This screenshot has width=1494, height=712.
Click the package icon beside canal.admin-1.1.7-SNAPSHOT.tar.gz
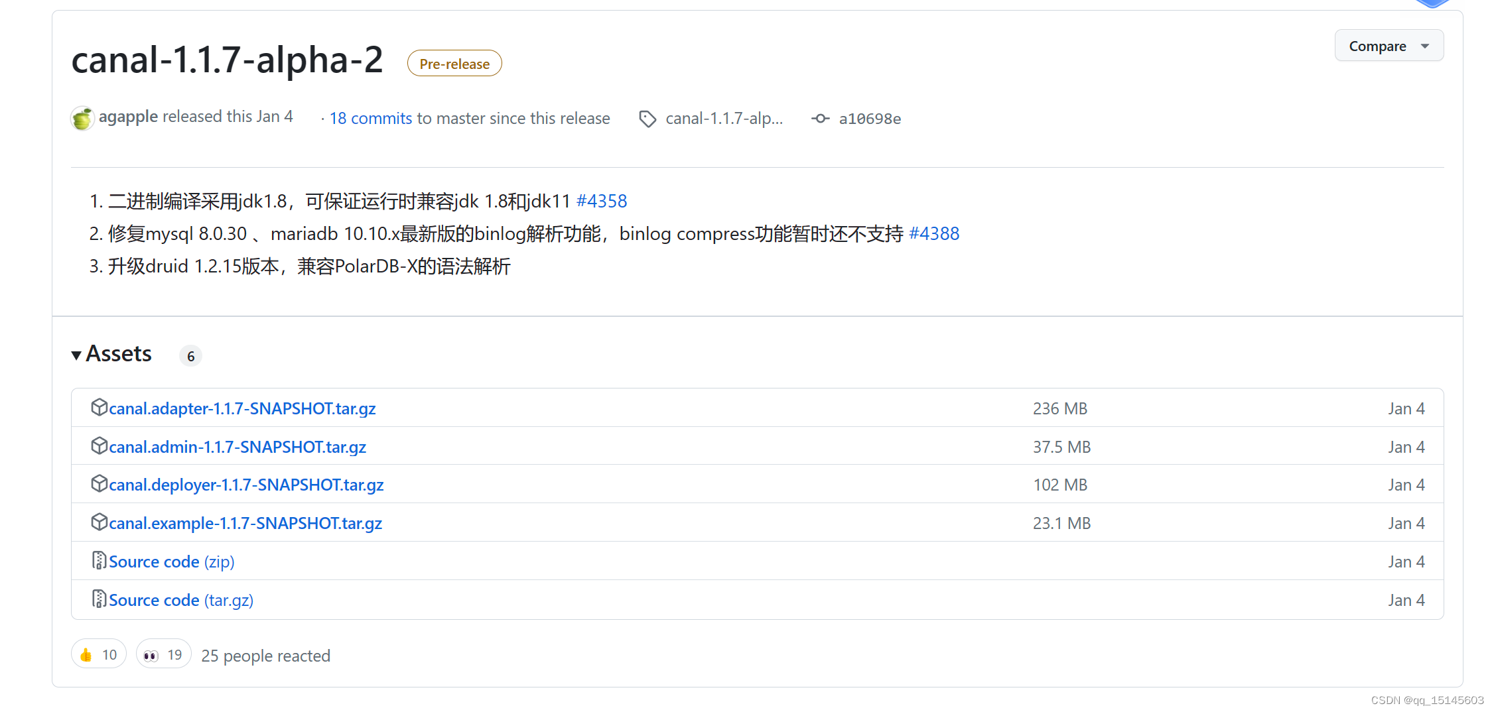(x=98, y=446)
